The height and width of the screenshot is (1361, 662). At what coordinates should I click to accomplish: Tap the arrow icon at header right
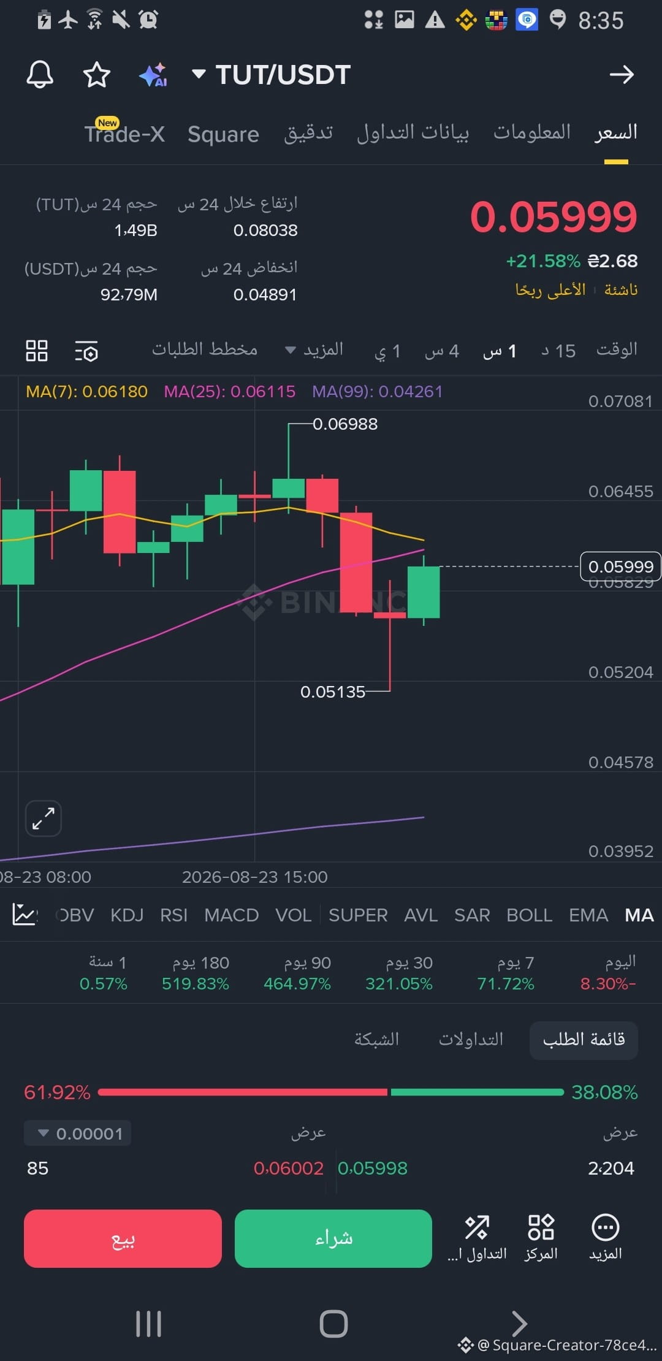622,75
